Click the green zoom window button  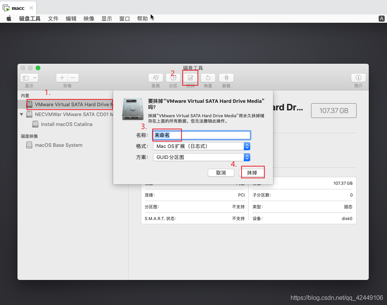tap(38, 68)
